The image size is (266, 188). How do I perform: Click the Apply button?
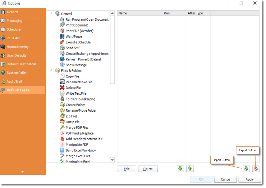[249, 180]
